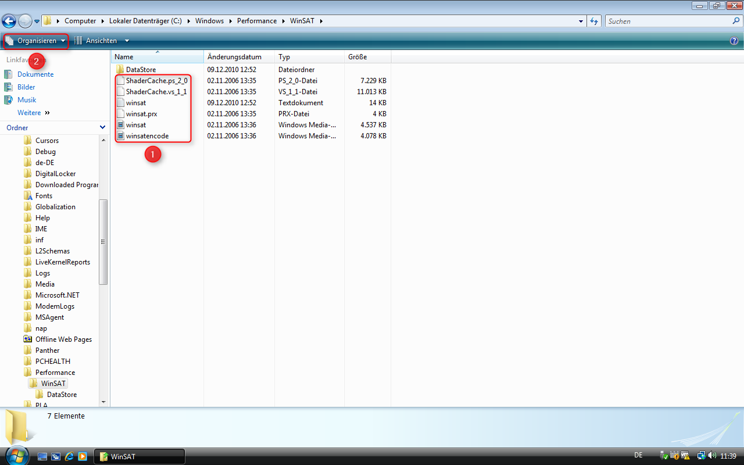Collapse the Ordner folder pane
The image size is (744, 465).
102,127
